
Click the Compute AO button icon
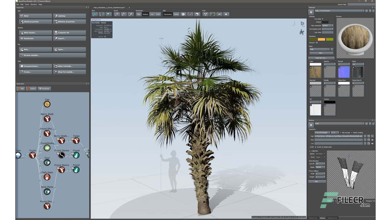pyautogui.click(x=56, y=32)
